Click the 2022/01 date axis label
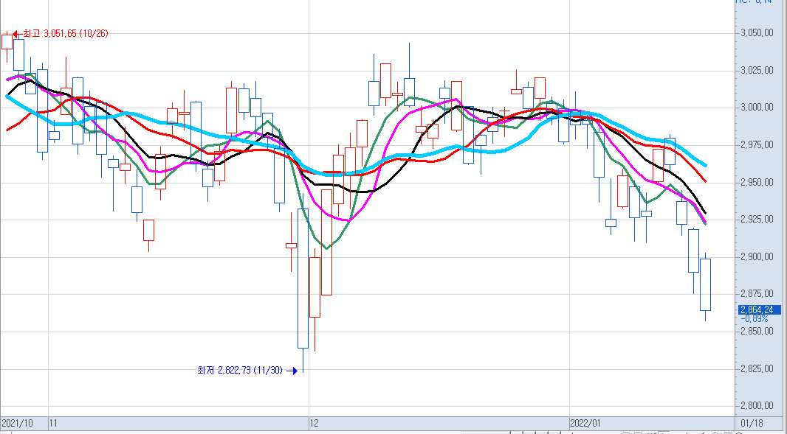This screenshot has width=787, height=434. tap(585, 424)
